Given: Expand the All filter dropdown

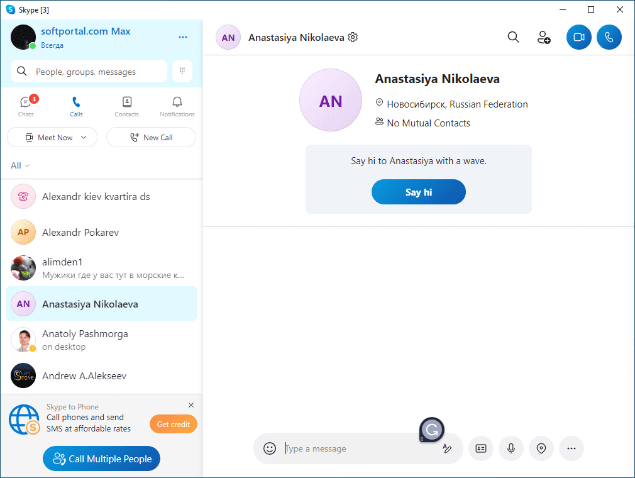Looking at the screenshot, I should tap(20, 165).
